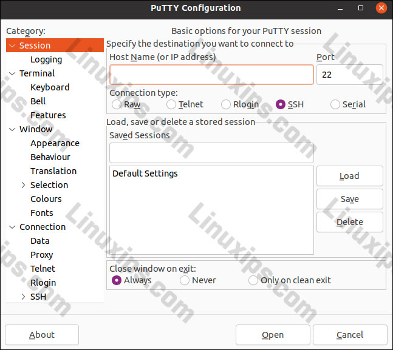
Task: Maximize the PuTTY Configuration window
Action: pos(361,8)
